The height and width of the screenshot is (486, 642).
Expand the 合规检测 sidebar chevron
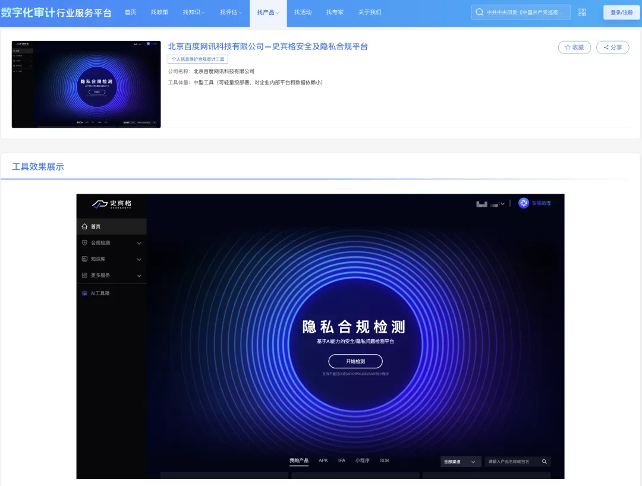click(x=139, y=243)
